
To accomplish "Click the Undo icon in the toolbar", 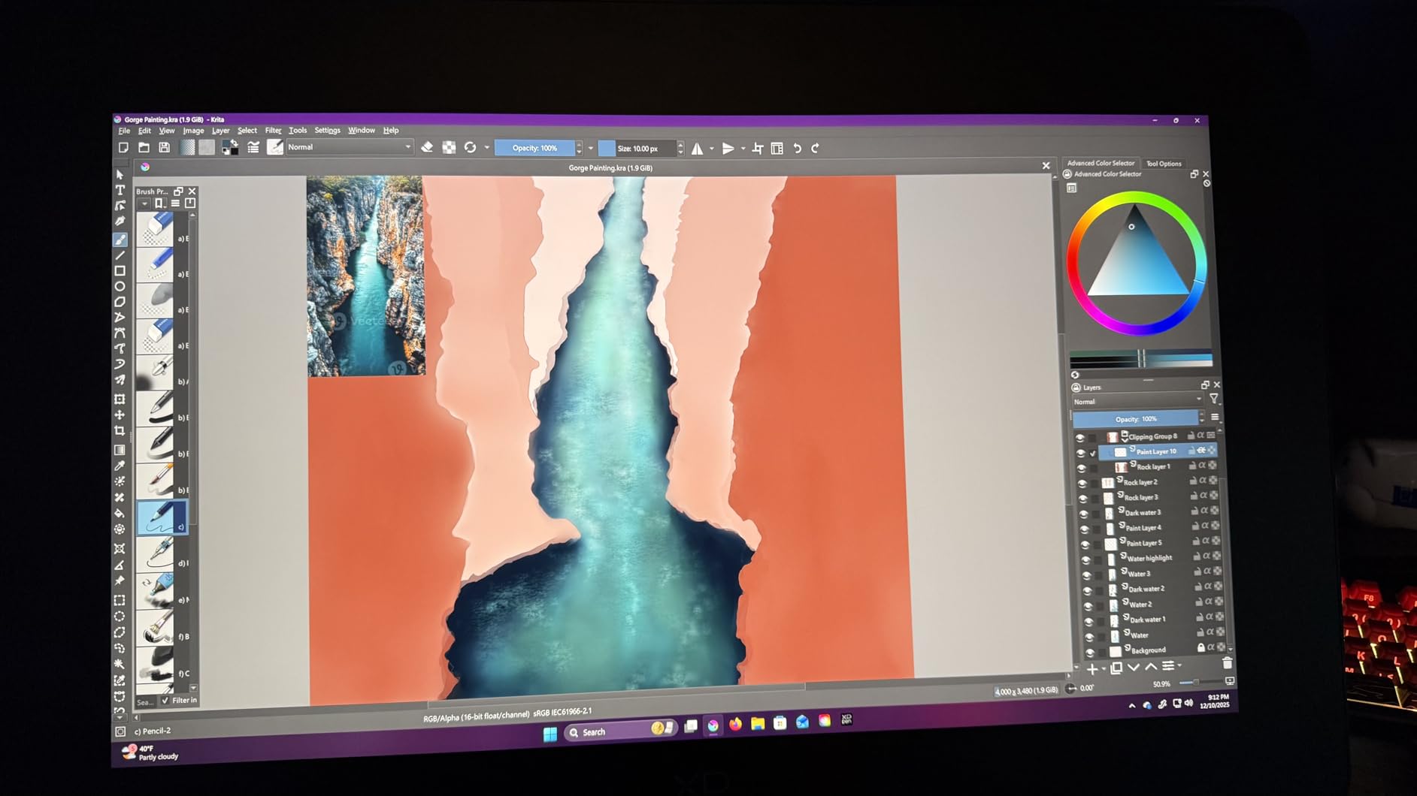I will (x=797, y=148).
